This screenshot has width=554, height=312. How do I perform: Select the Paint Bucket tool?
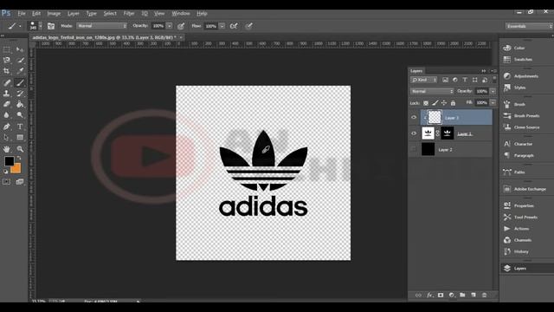pos(20,104)
